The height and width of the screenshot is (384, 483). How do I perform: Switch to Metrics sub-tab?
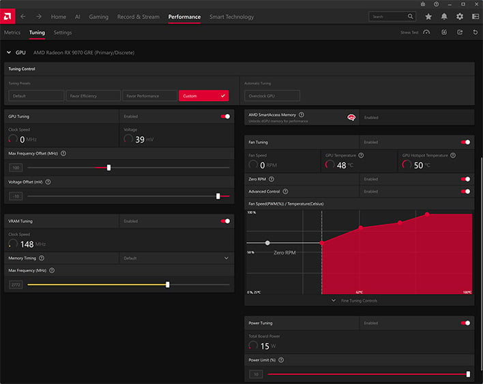click(12, 32)
